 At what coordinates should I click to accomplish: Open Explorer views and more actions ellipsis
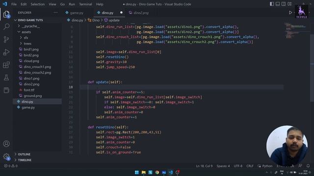(x=55, y=13)
